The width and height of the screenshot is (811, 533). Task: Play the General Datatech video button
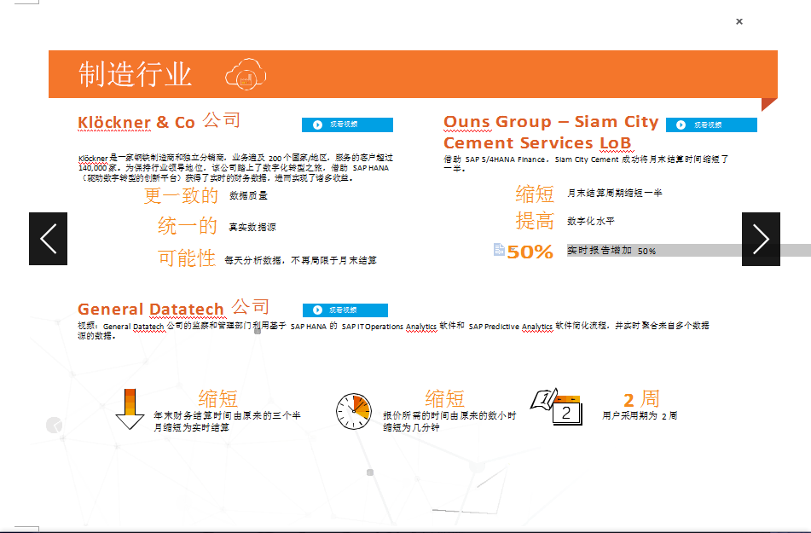click(x=345, y=310)
